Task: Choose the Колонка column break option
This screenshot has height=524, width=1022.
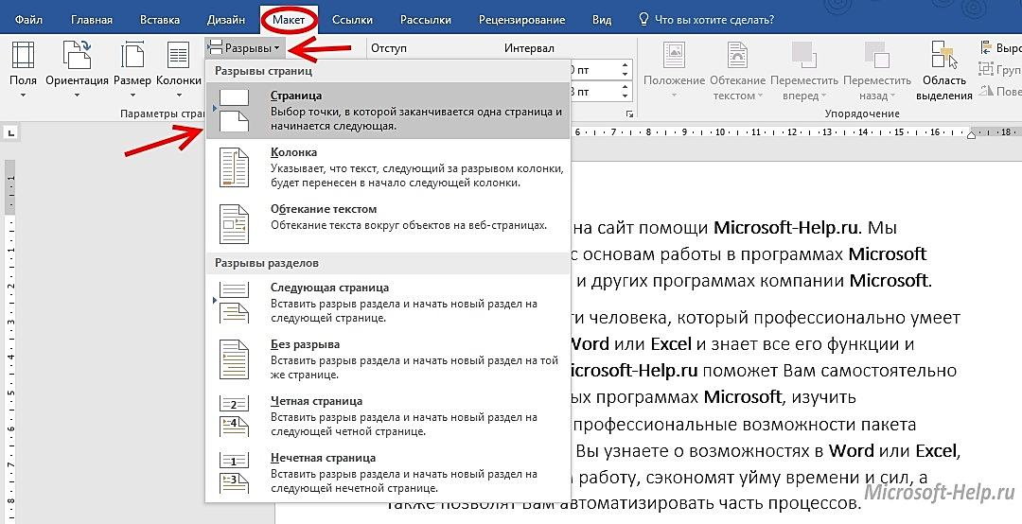Action: tap(389, 167)
